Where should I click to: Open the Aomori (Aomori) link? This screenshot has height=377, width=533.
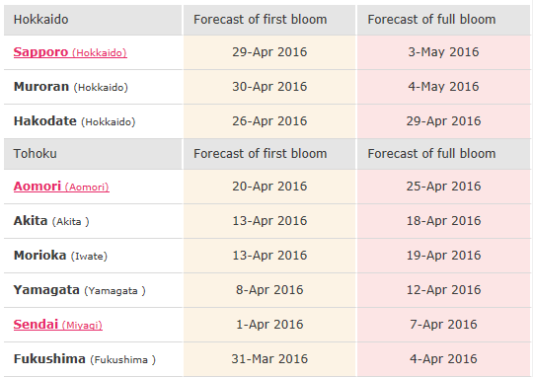click(x=61, y=187)
